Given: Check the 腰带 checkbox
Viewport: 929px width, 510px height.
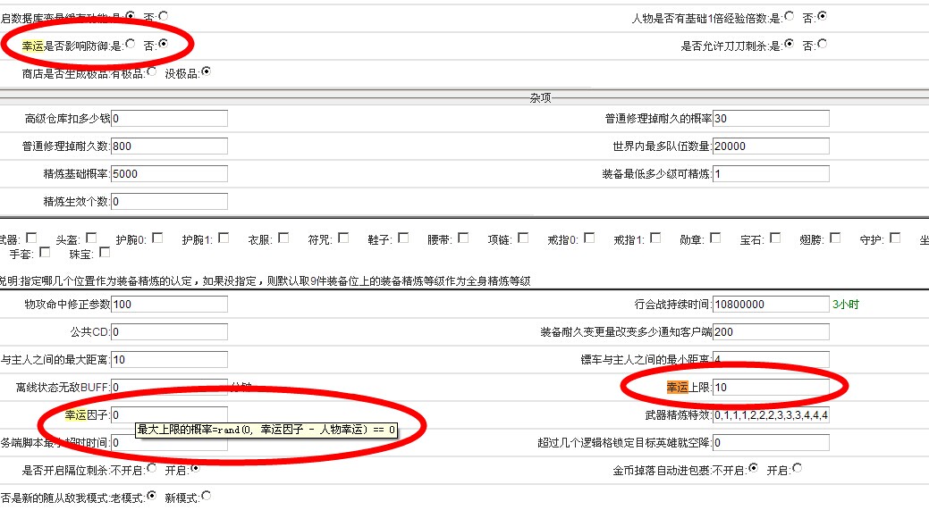Looking at the screenshot, I should pyautogui.click(x=463, y=238).
